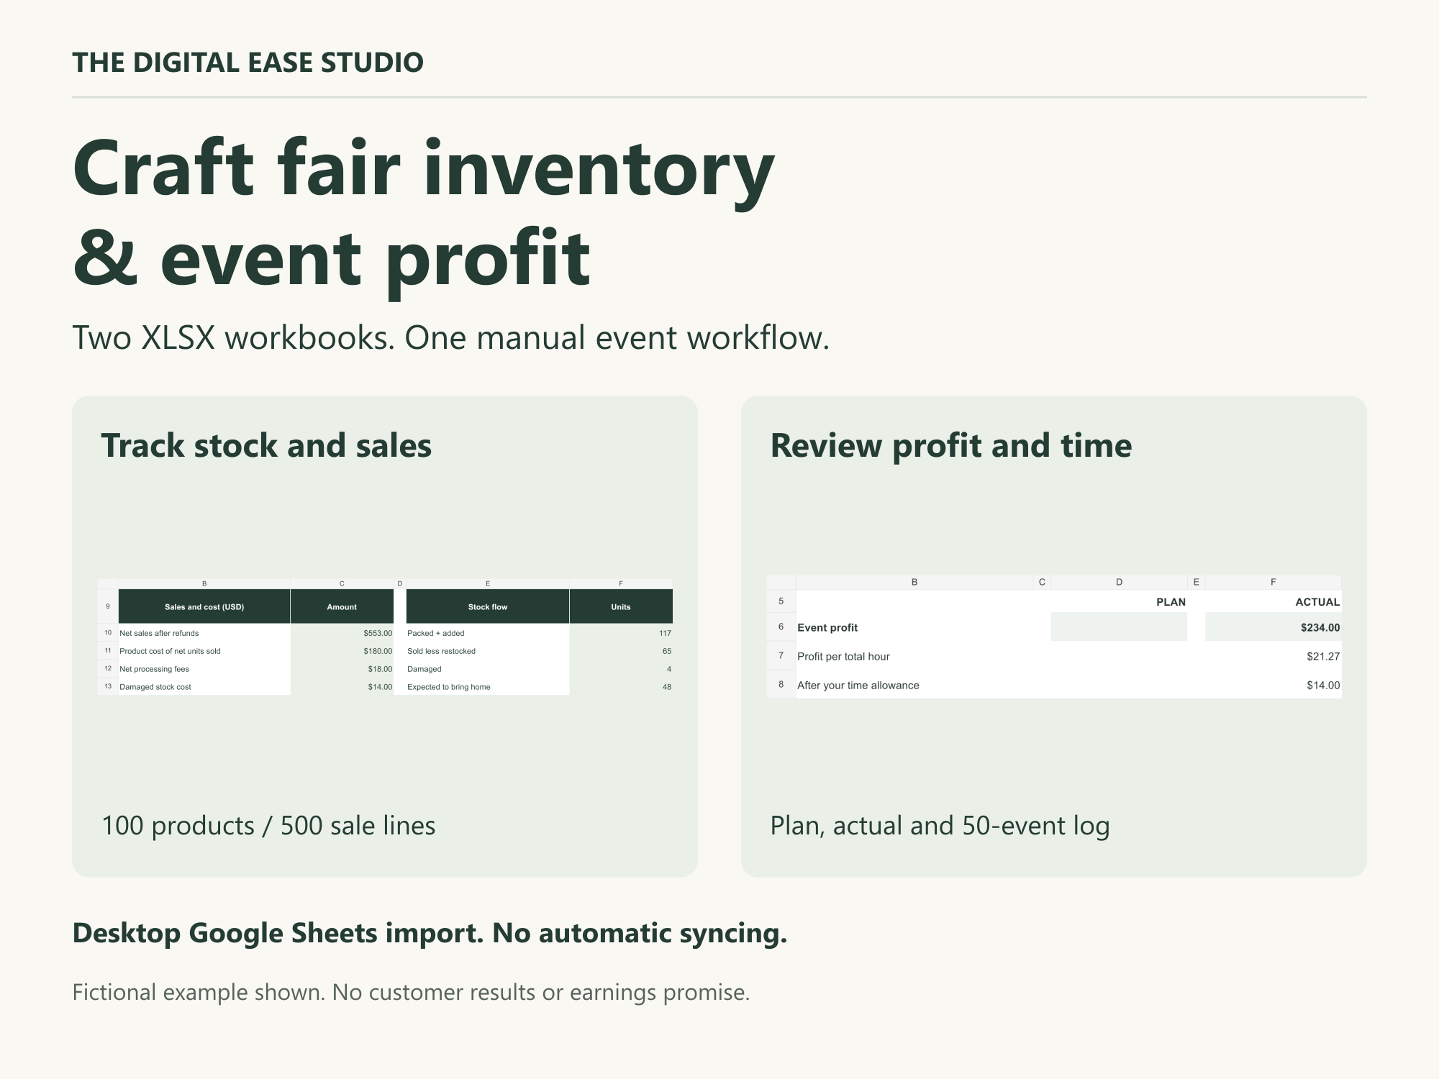Click the 'ACTUAL' column heading

coord(1317,602)
